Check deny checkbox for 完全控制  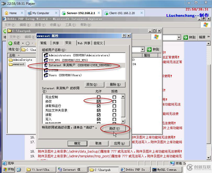(x=114, y=97)
